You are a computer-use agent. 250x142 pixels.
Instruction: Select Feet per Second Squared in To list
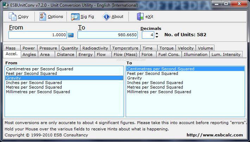tap(185, 73)
